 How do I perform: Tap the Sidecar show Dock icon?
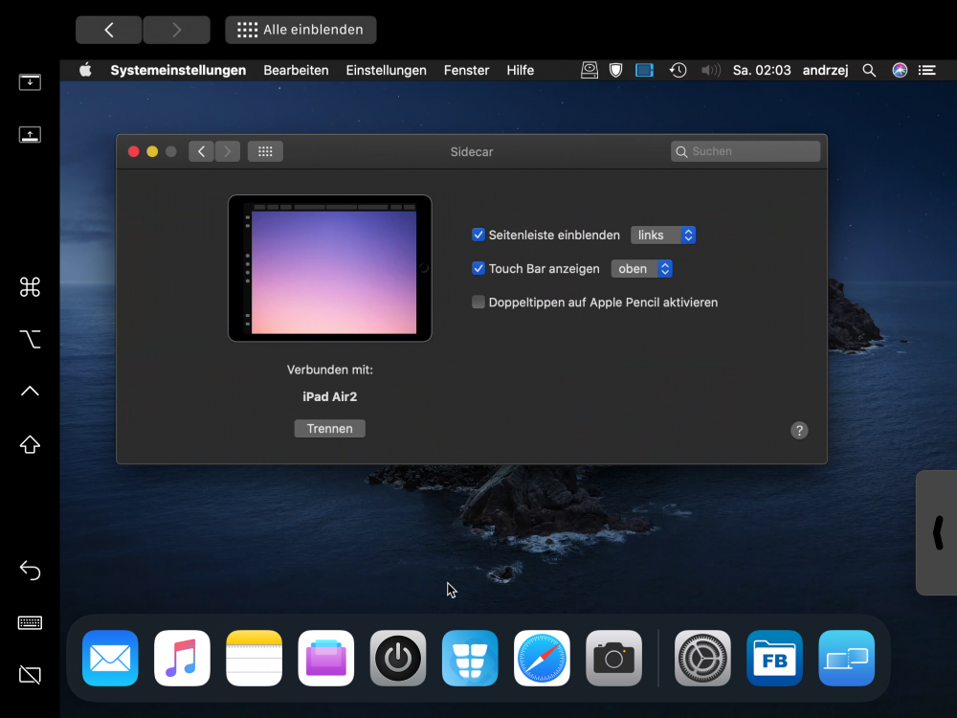pos(30,134)
